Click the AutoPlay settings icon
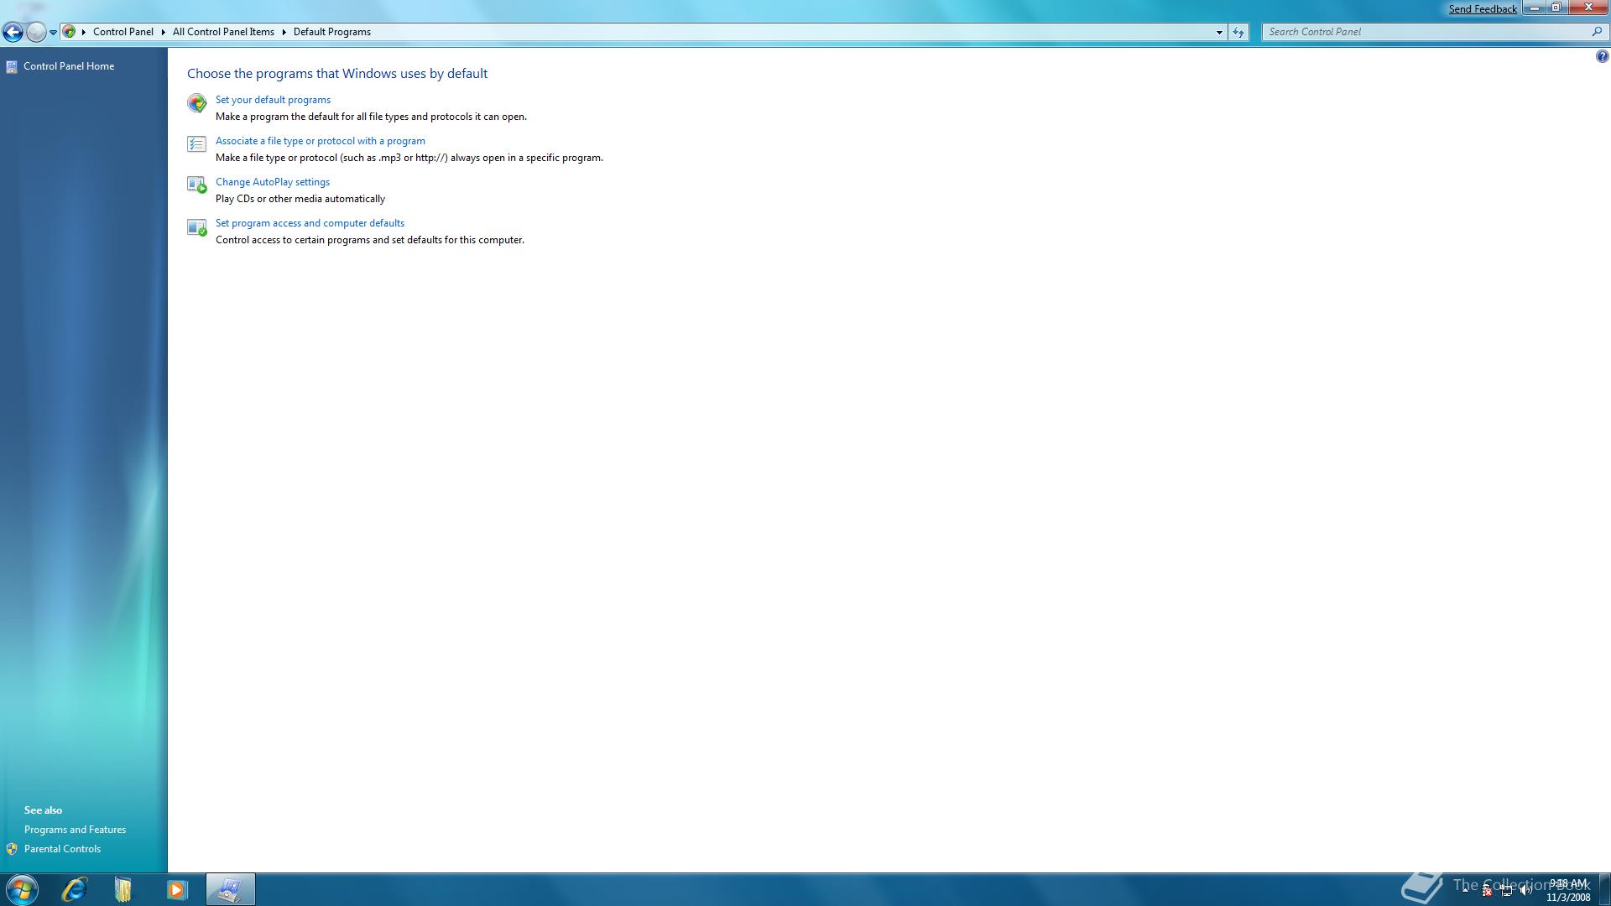Image resolution: width=1611 pixels, height=906 pixels. click(196, 185)
